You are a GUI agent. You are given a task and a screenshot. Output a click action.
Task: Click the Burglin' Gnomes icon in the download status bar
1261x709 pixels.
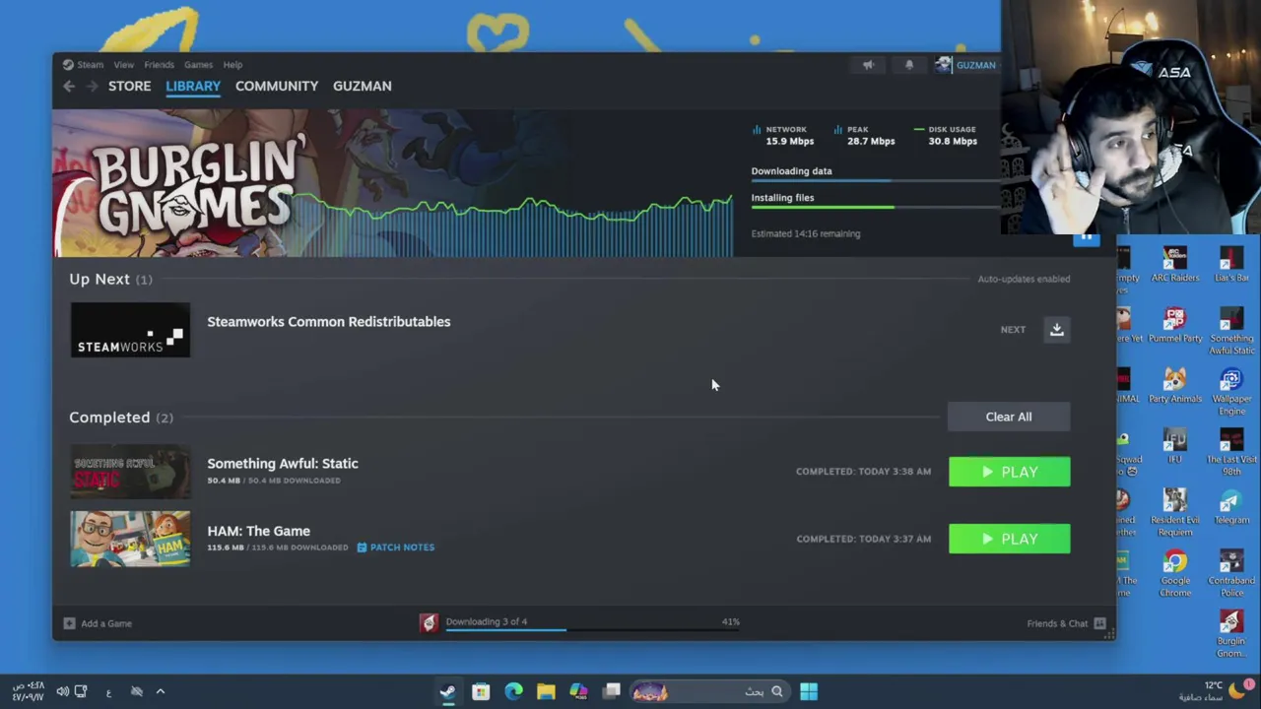[x=429, y=622]
